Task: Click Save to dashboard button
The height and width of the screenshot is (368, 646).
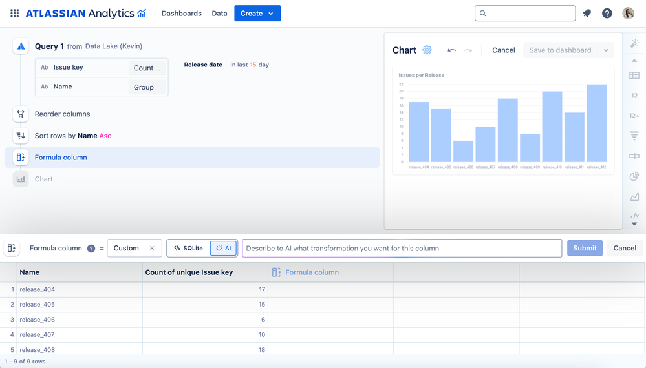Action: [x=560, y=50]
